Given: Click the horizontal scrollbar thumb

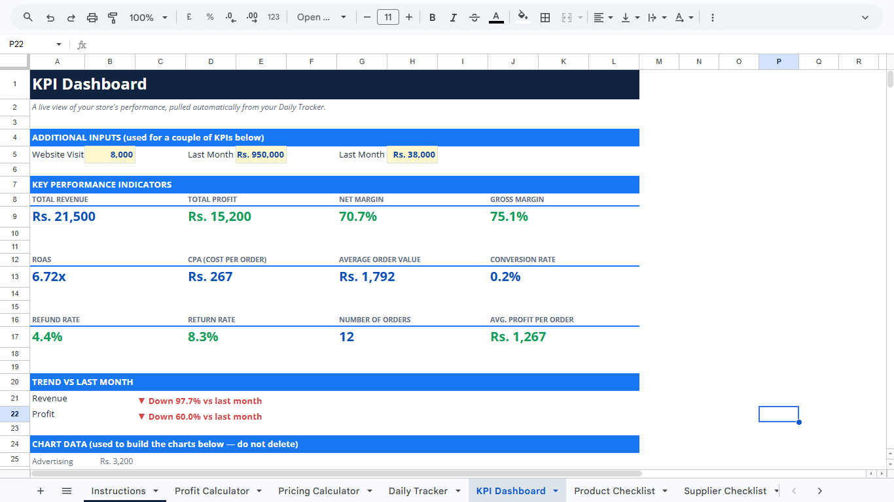Looking at the screenshot, I should coord(335,473).
